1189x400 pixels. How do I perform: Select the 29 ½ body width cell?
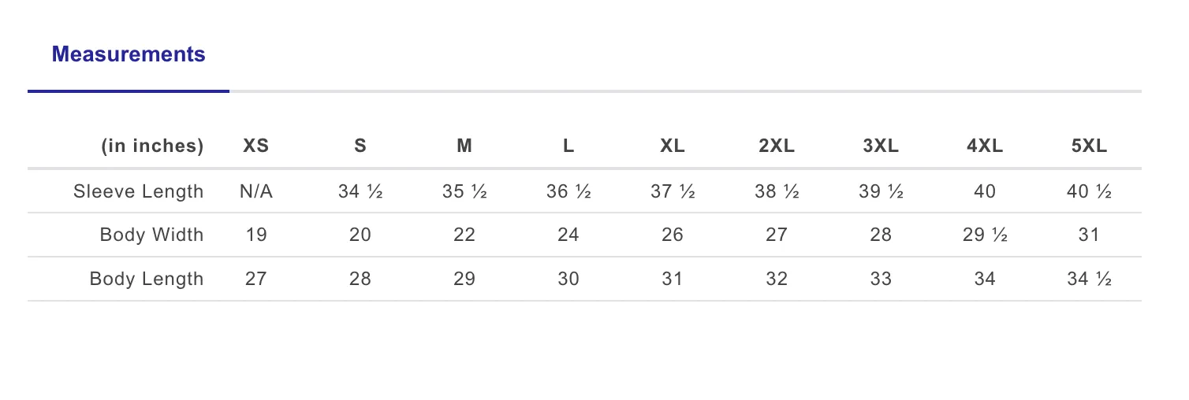click(x=985, y=235)
